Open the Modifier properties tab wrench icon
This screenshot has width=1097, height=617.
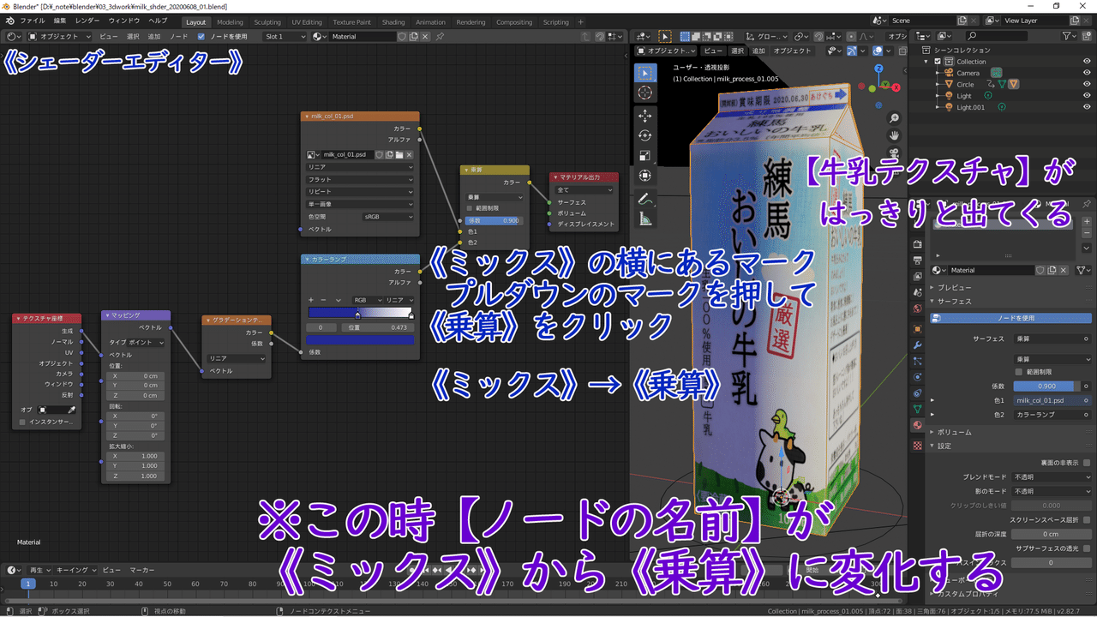[917, 344]
